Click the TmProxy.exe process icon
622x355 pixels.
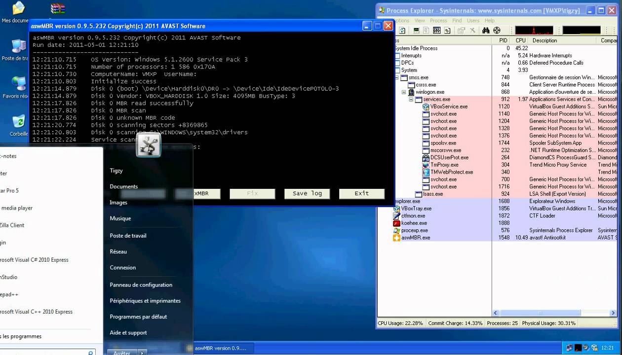tap(426, 165)
